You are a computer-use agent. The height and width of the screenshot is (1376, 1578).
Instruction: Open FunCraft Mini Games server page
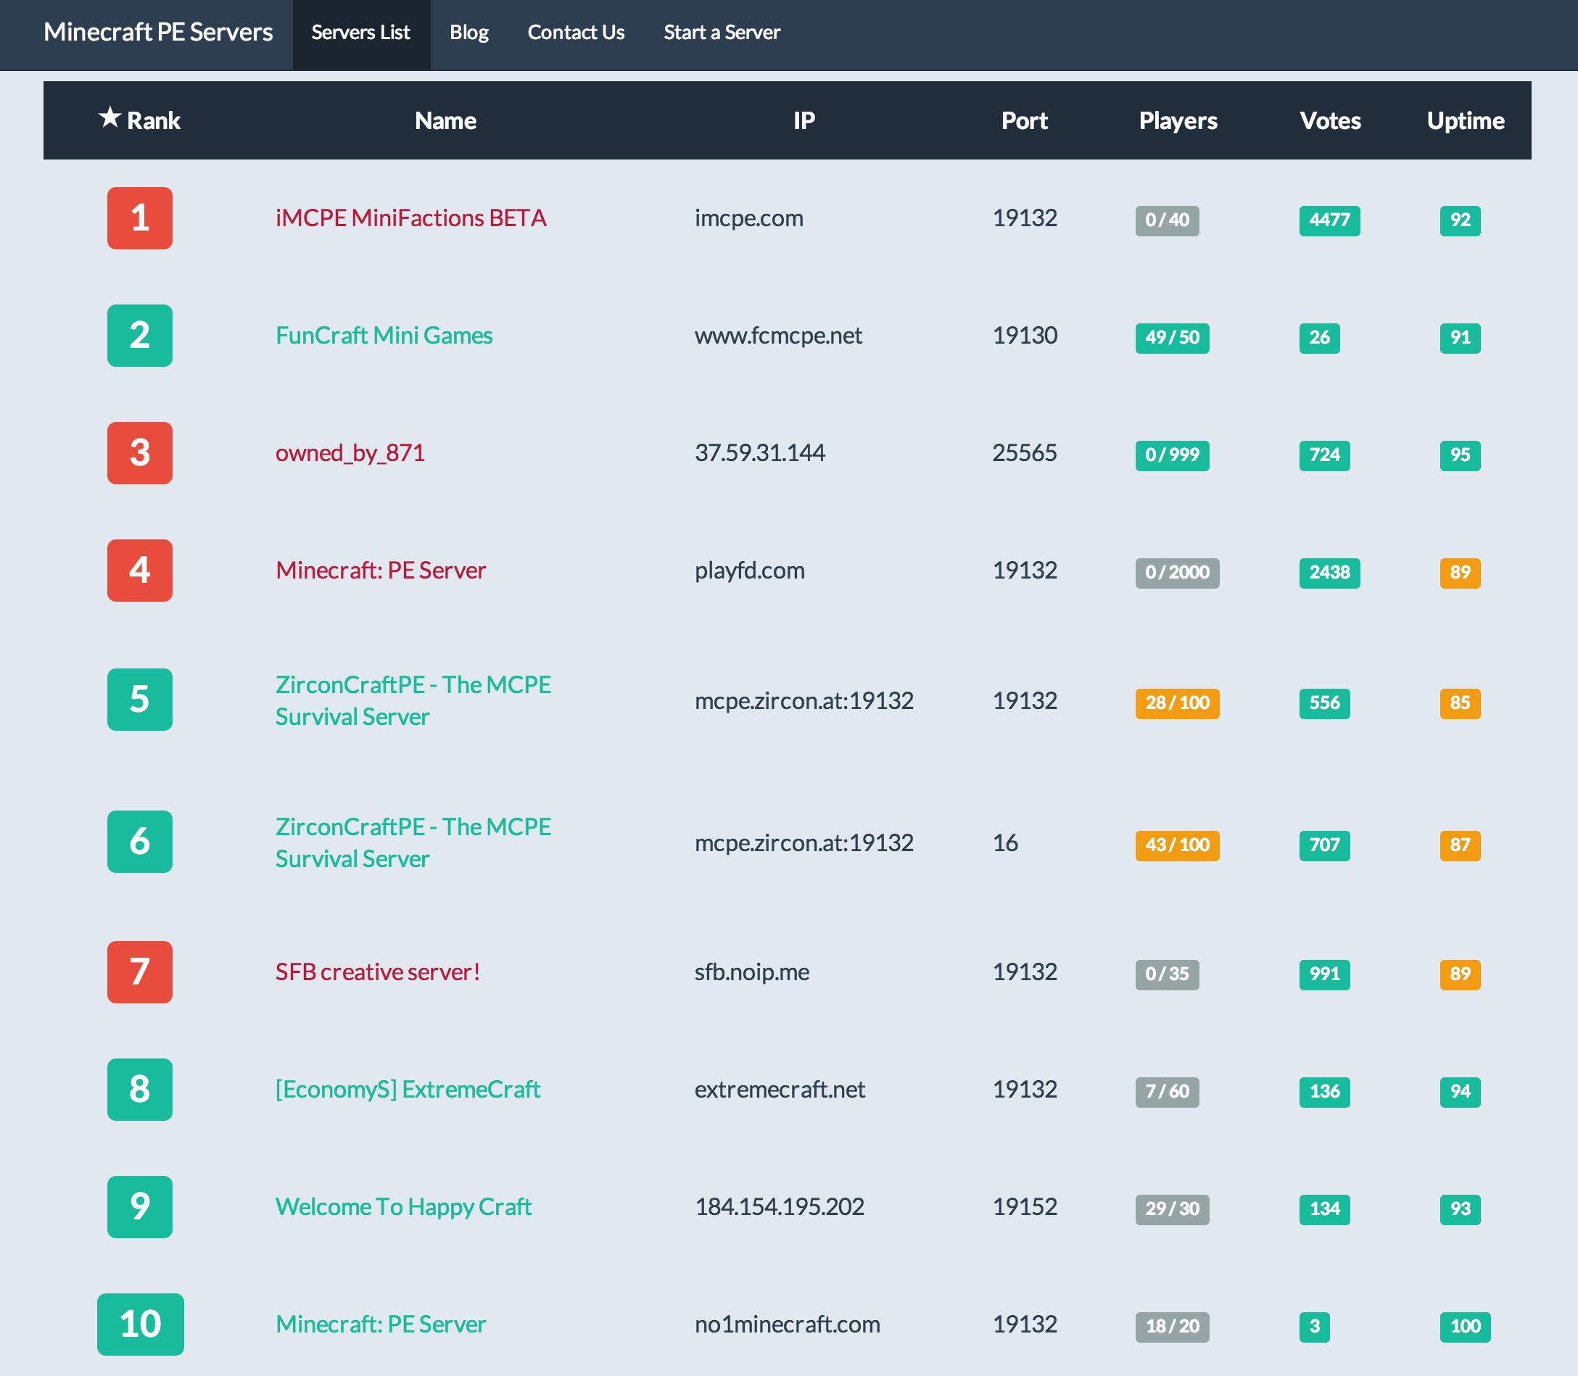click(x=384, y=336)
